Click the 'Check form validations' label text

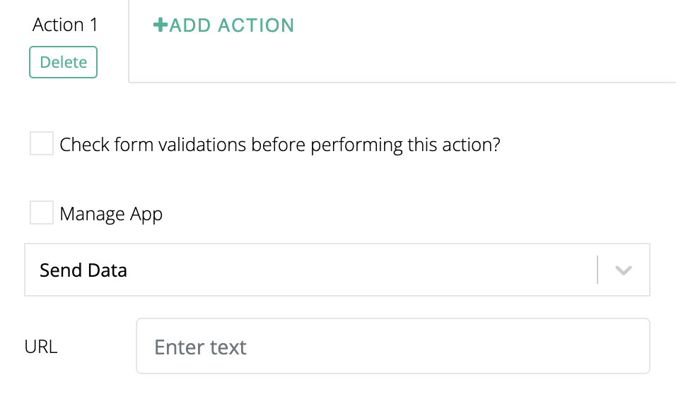coord(280,145)
